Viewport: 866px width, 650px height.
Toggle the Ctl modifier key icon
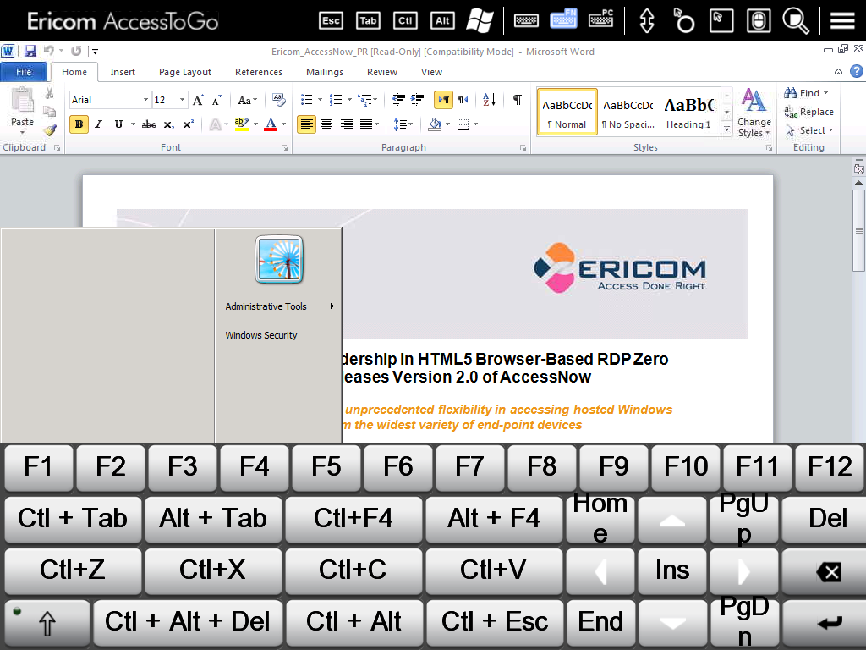pos(405,21)
